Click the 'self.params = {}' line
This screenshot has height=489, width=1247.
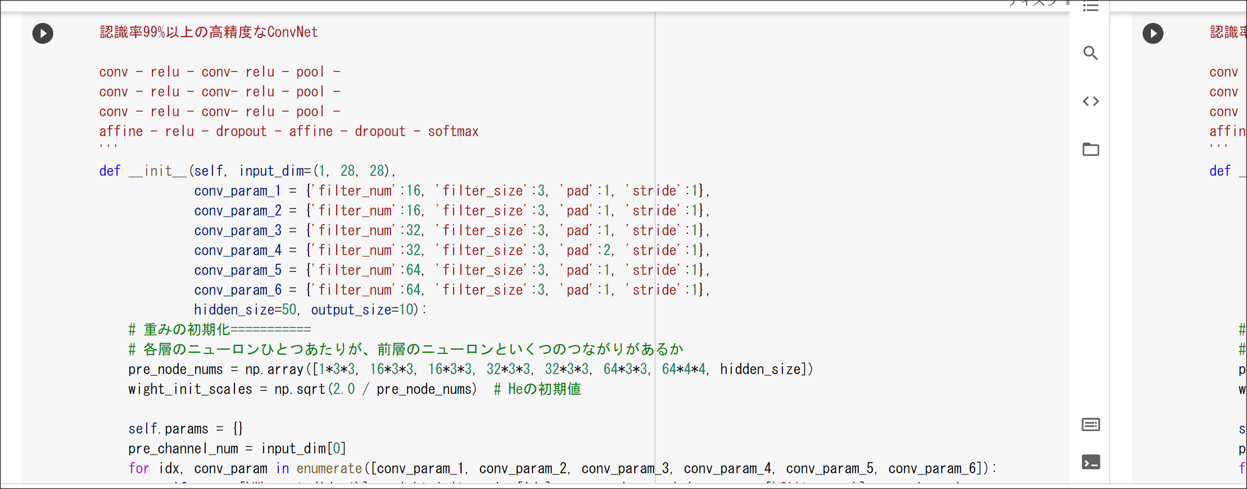pos(186,429)
